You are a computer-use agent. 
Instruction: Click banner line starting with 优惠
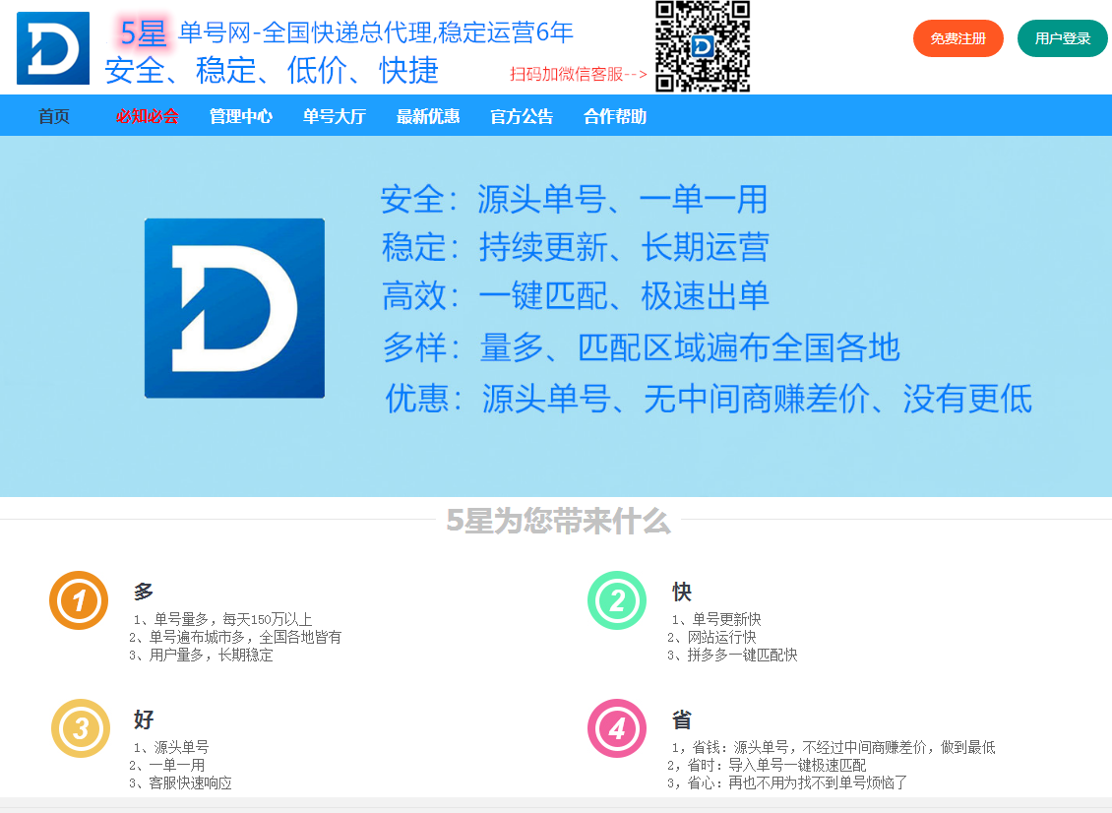[709, 399]
